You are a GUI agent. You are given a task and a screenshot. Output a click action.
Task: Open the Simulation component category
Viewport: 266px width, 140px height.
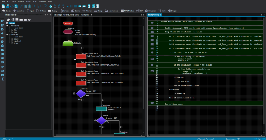(x=150, y=11)
